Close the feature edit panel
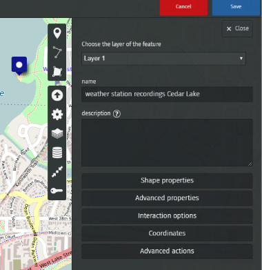262x270 pixels. 237,28
